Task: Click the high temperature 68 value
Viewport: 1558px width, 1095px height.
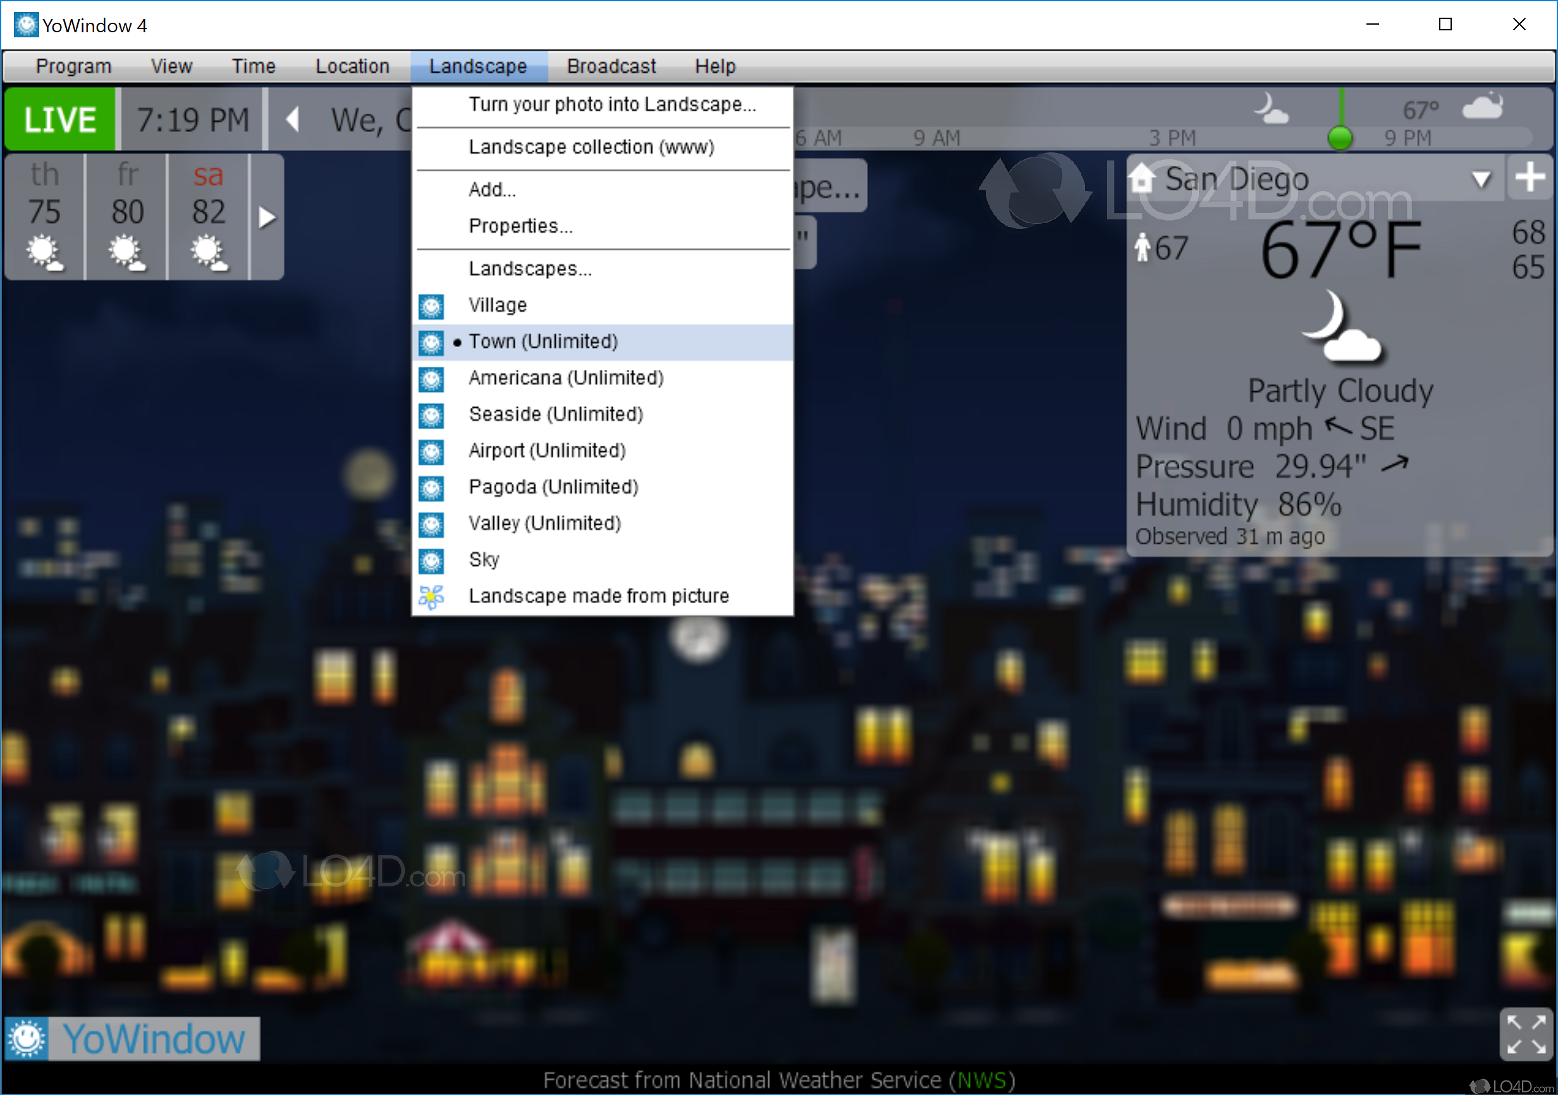Action: [1528, 233]
